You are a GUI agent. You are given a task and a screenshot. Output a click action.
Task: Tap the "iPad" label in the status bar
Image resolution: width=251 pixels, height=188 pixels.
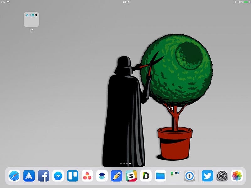coord(3,2)
